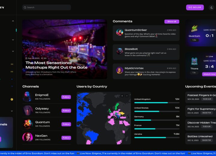The width and height of the screenshot is (216, 156).
Task: Open BlazeBolt's avatar
Action: [x=119, y=51]
